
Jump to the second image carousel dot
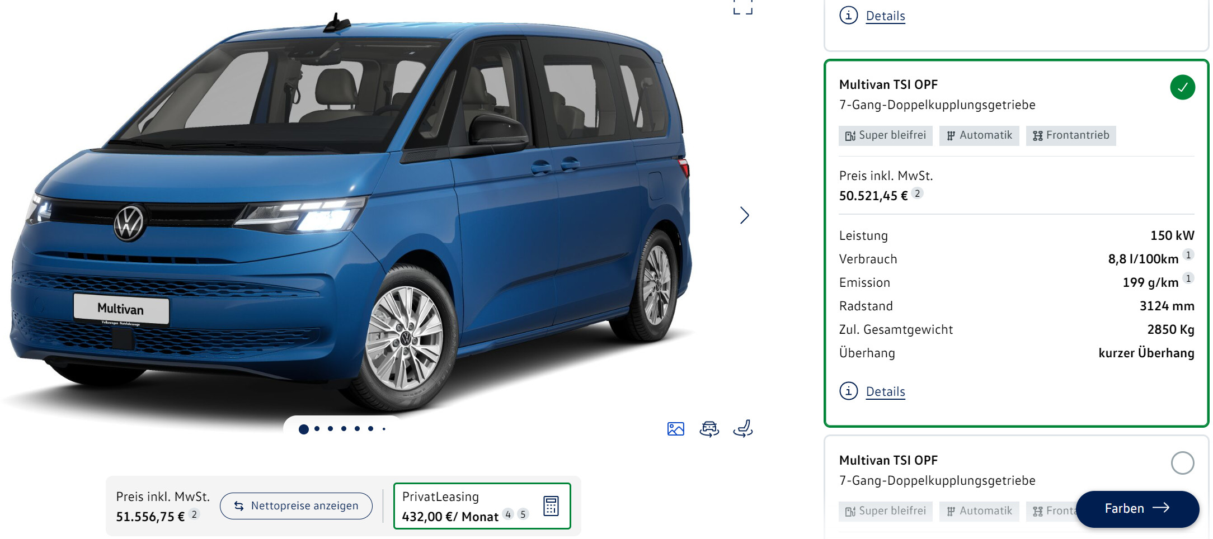(x=317, y=429)
